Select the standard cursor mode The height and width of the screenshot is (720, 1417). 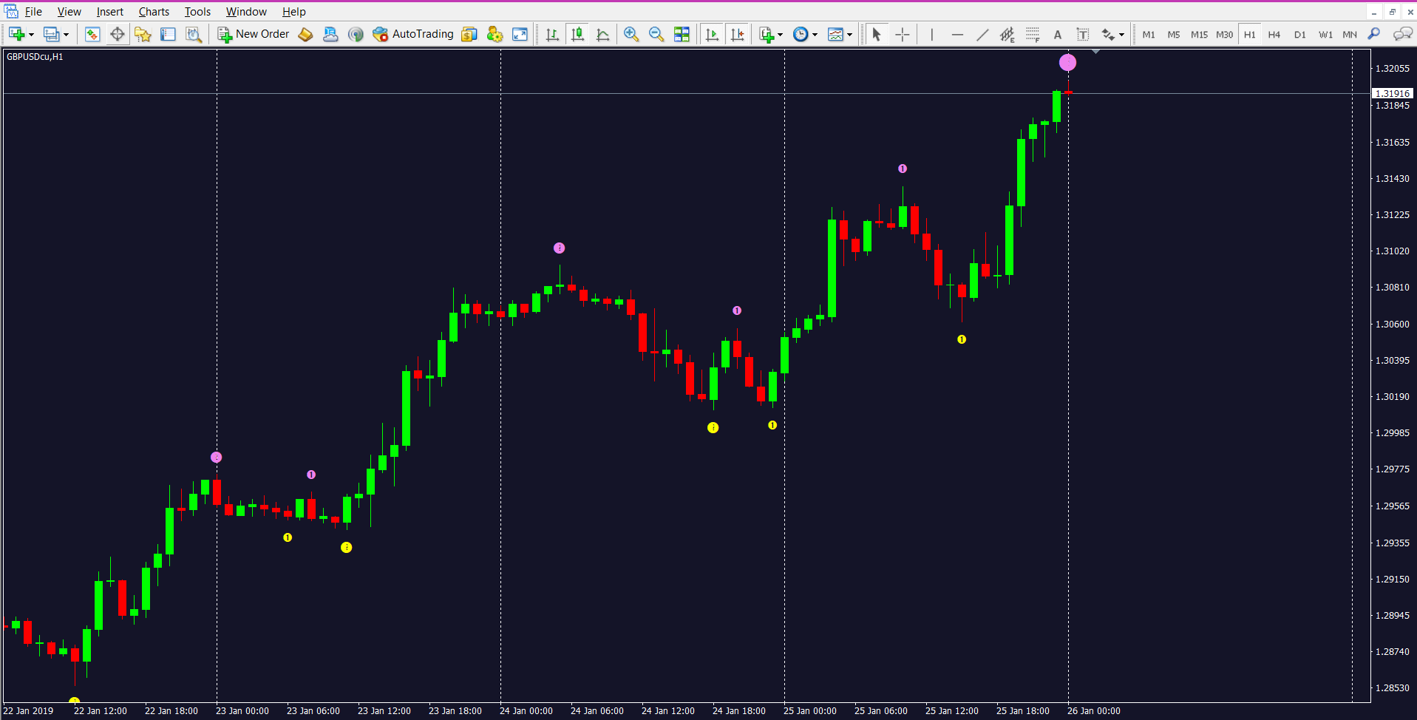coord(877,34)
